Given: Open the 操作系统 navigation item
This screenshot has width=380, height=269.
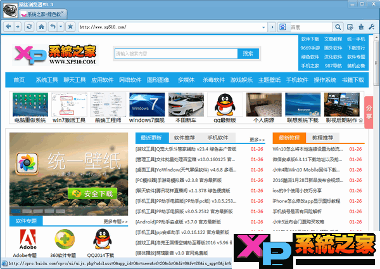Looking at the screenshot, I should tap(325, 80).
